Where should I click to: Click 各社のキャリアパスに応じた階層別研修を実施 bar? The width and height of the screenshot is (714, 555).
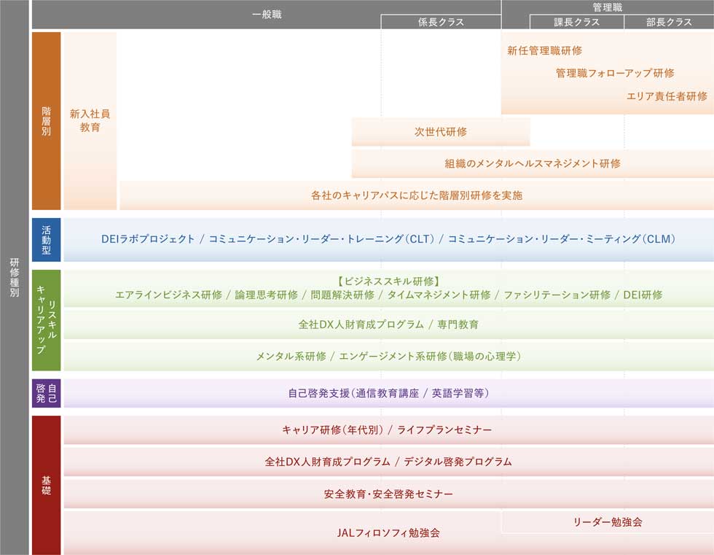417,195
